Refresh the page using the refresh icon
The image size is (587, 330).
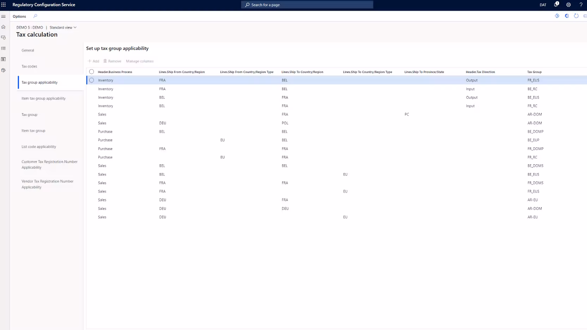[x=576, y=16]
